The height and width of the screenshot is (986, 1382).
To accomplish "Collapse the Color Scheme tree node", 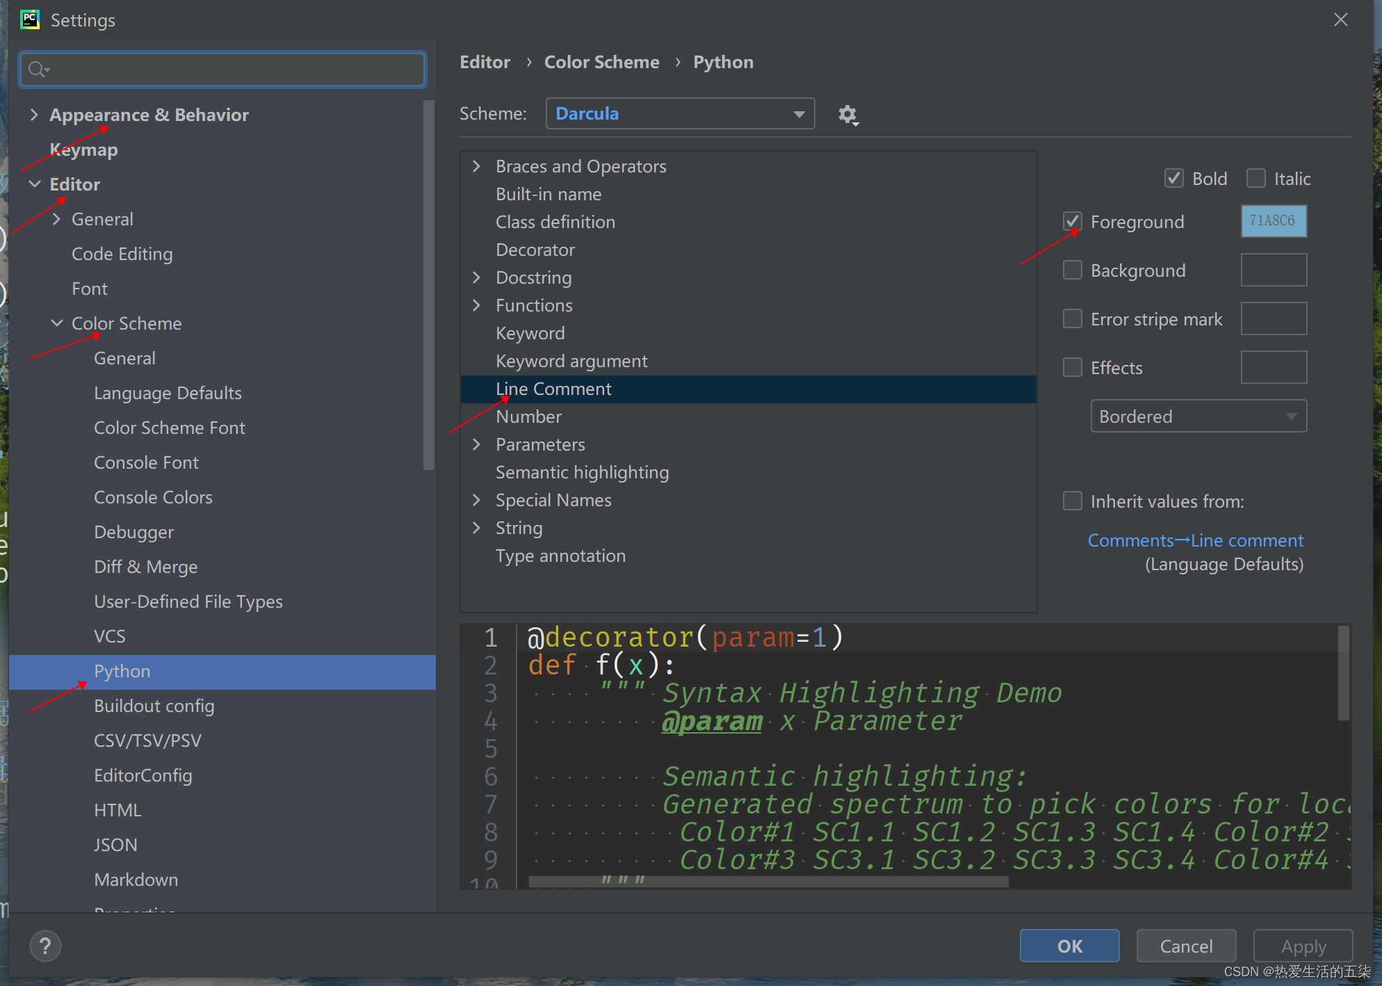I will coord(57,323).
